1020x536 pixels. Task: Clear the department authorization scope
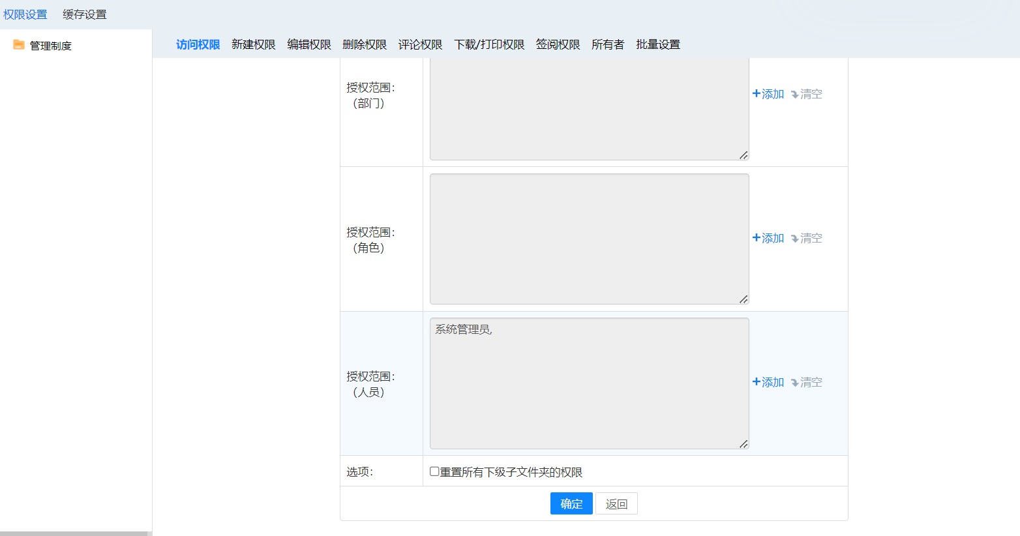coord(807,94)
